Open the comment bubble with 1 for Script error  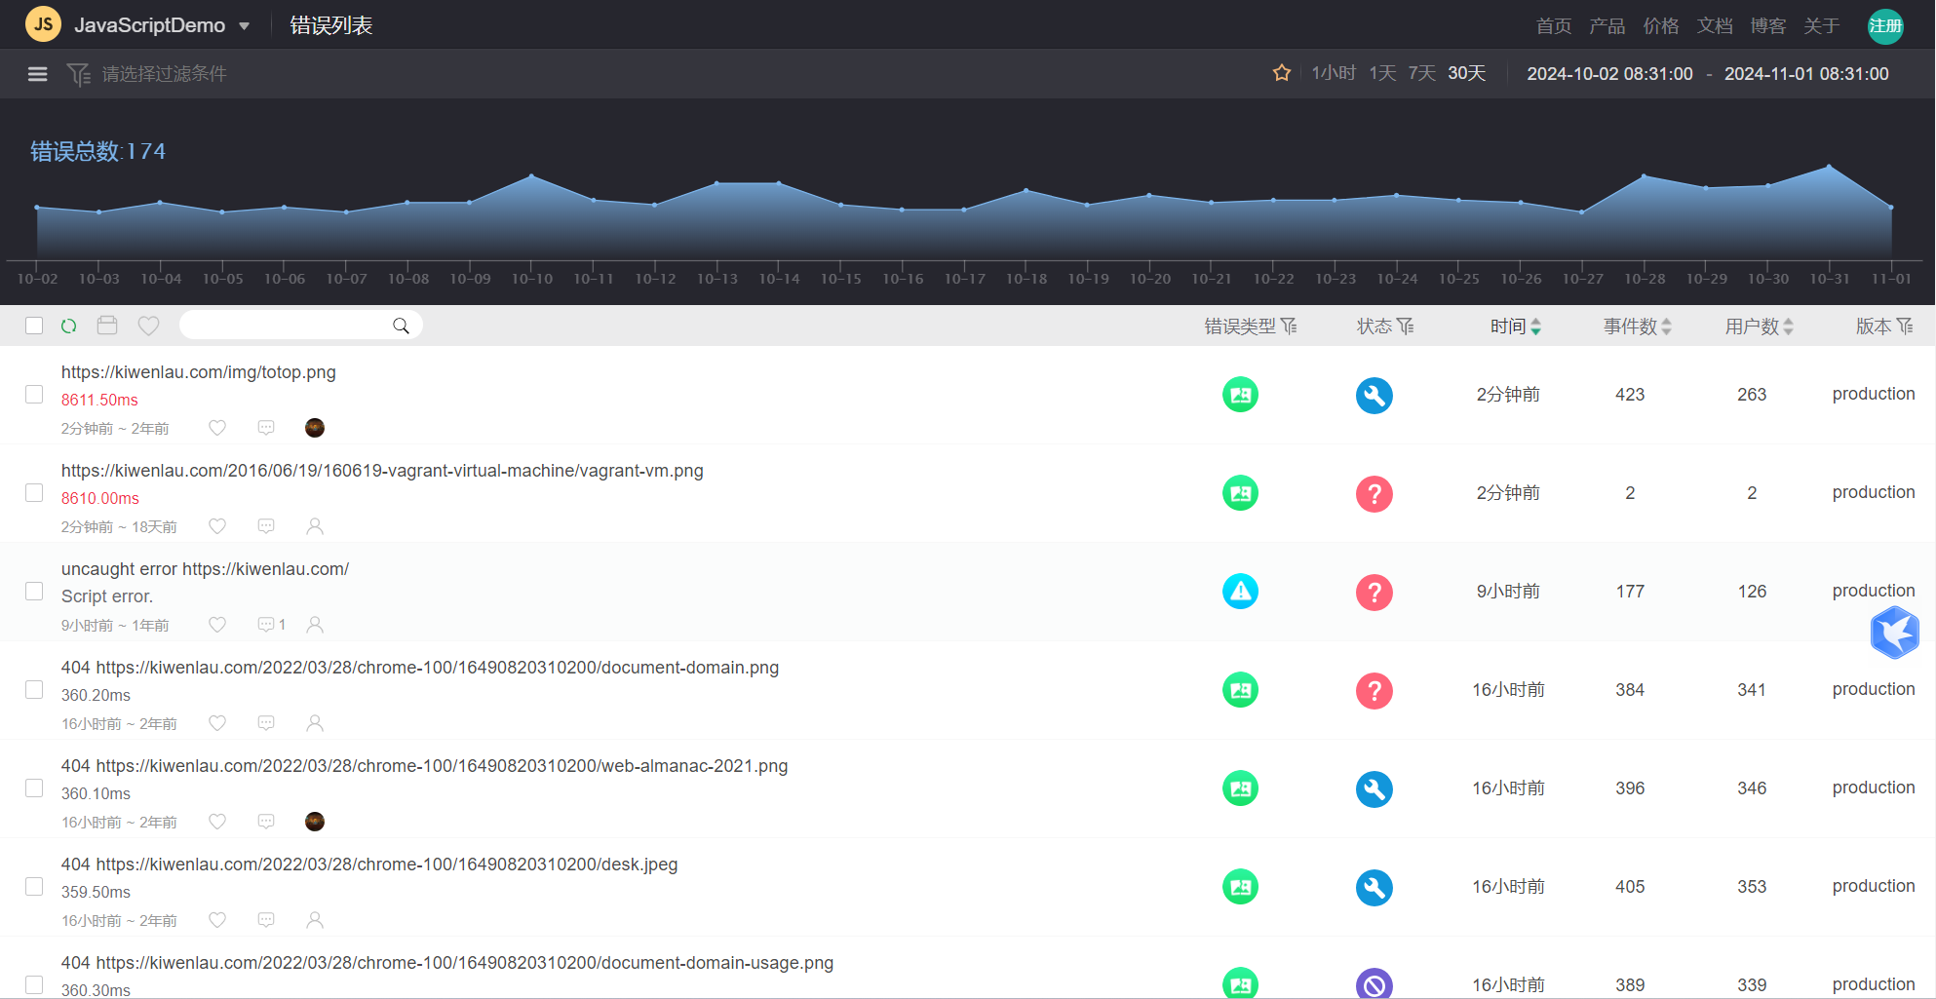tap(271, 625)
